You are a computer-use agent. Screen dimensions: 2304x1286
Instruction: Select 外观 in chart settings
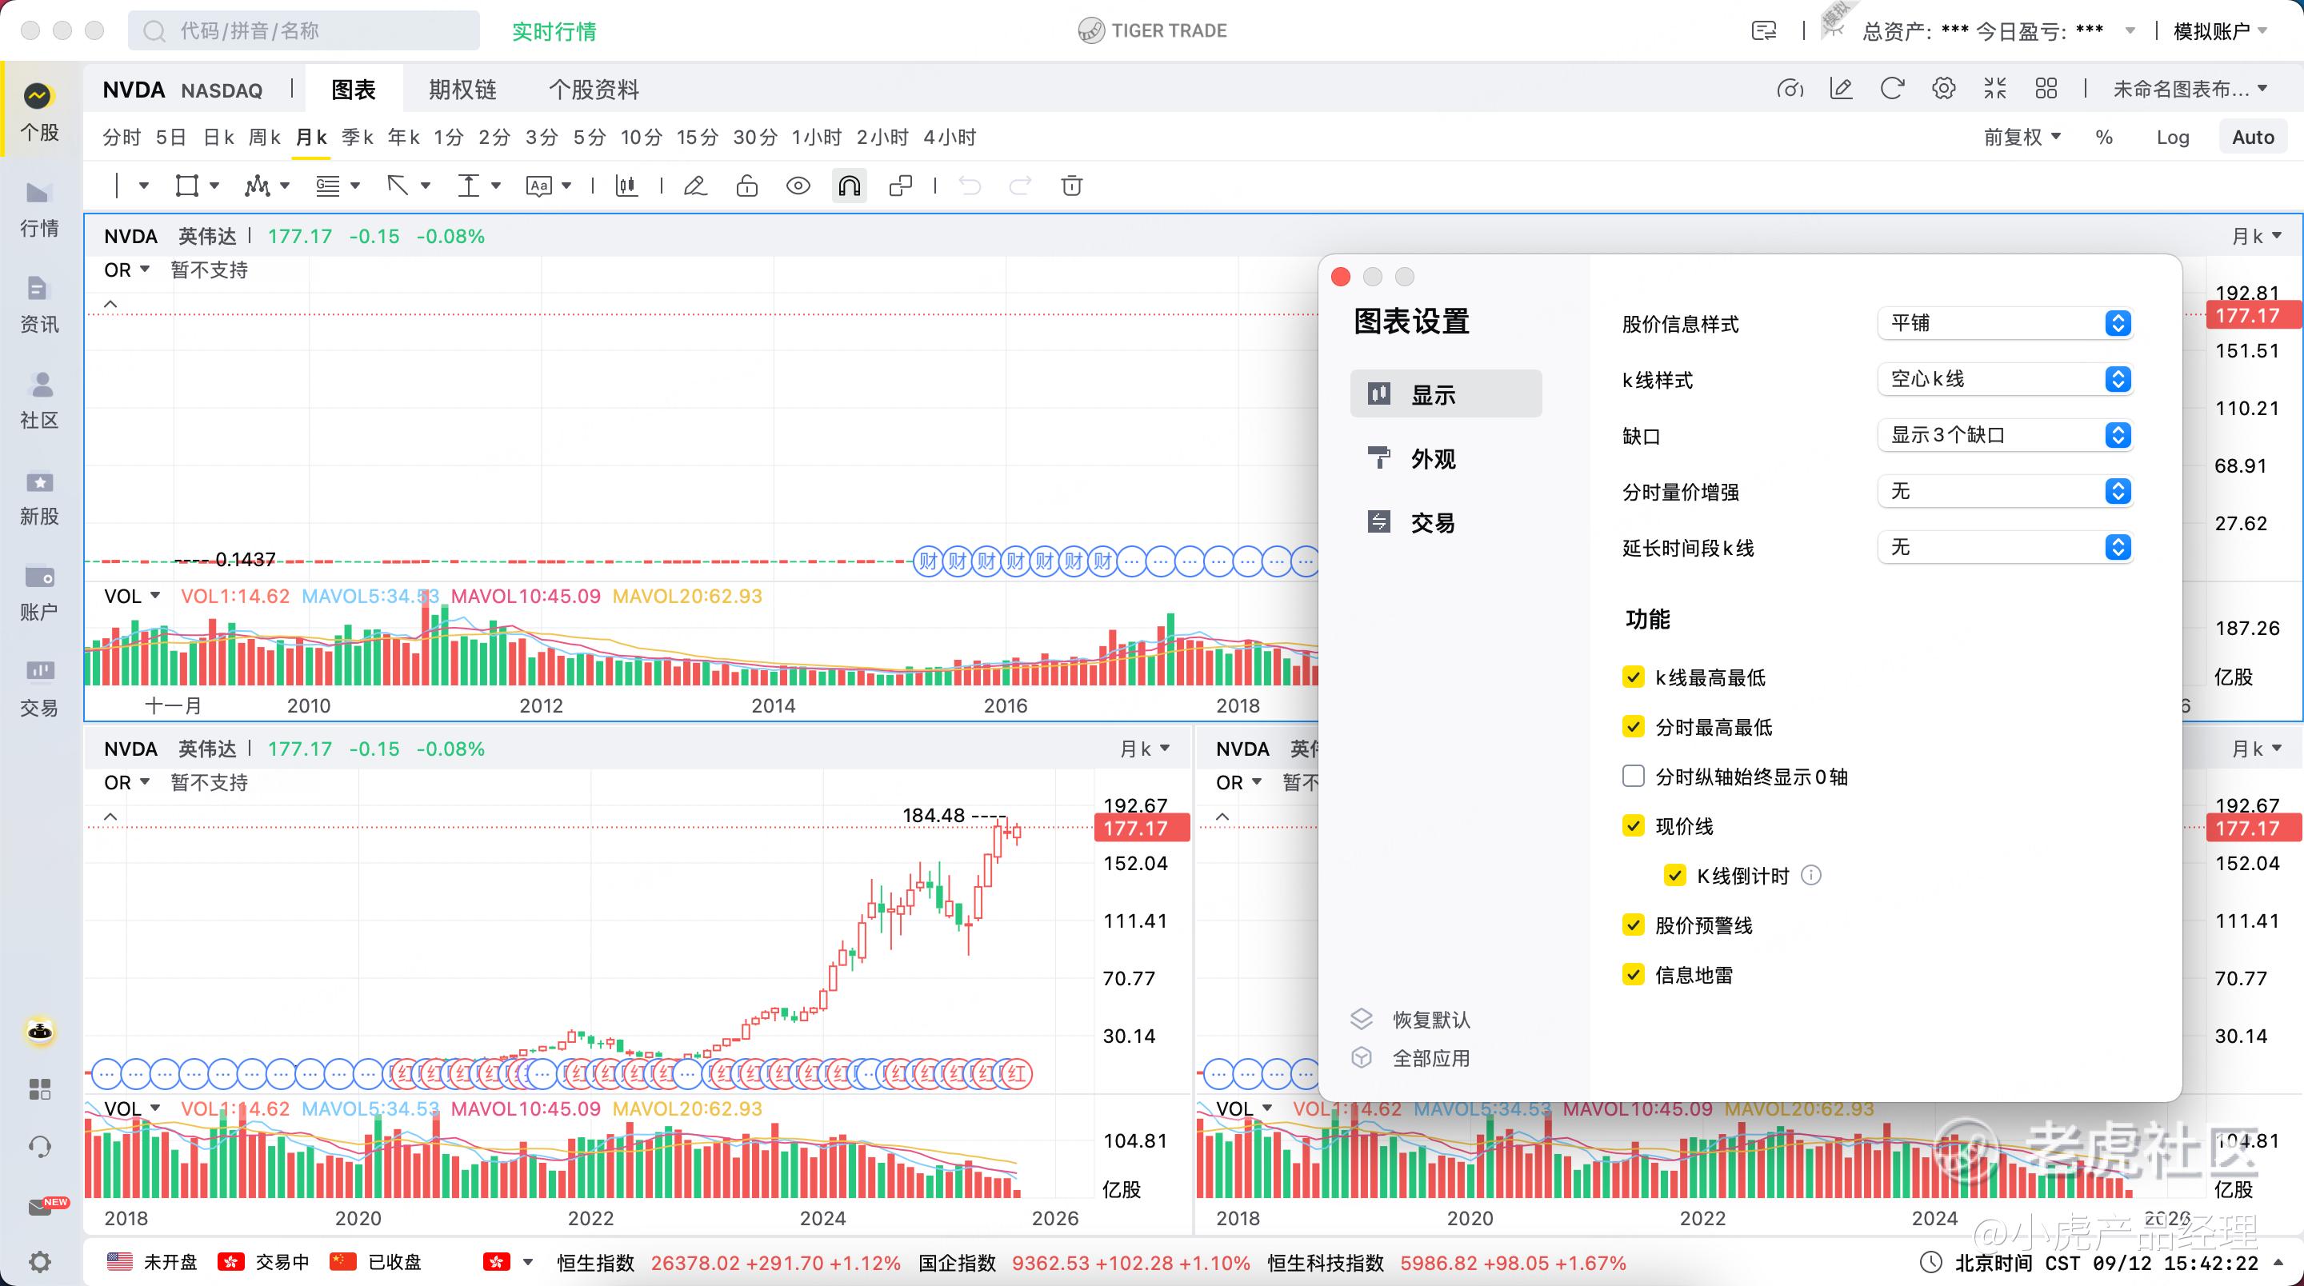[x=1433, y=459]
